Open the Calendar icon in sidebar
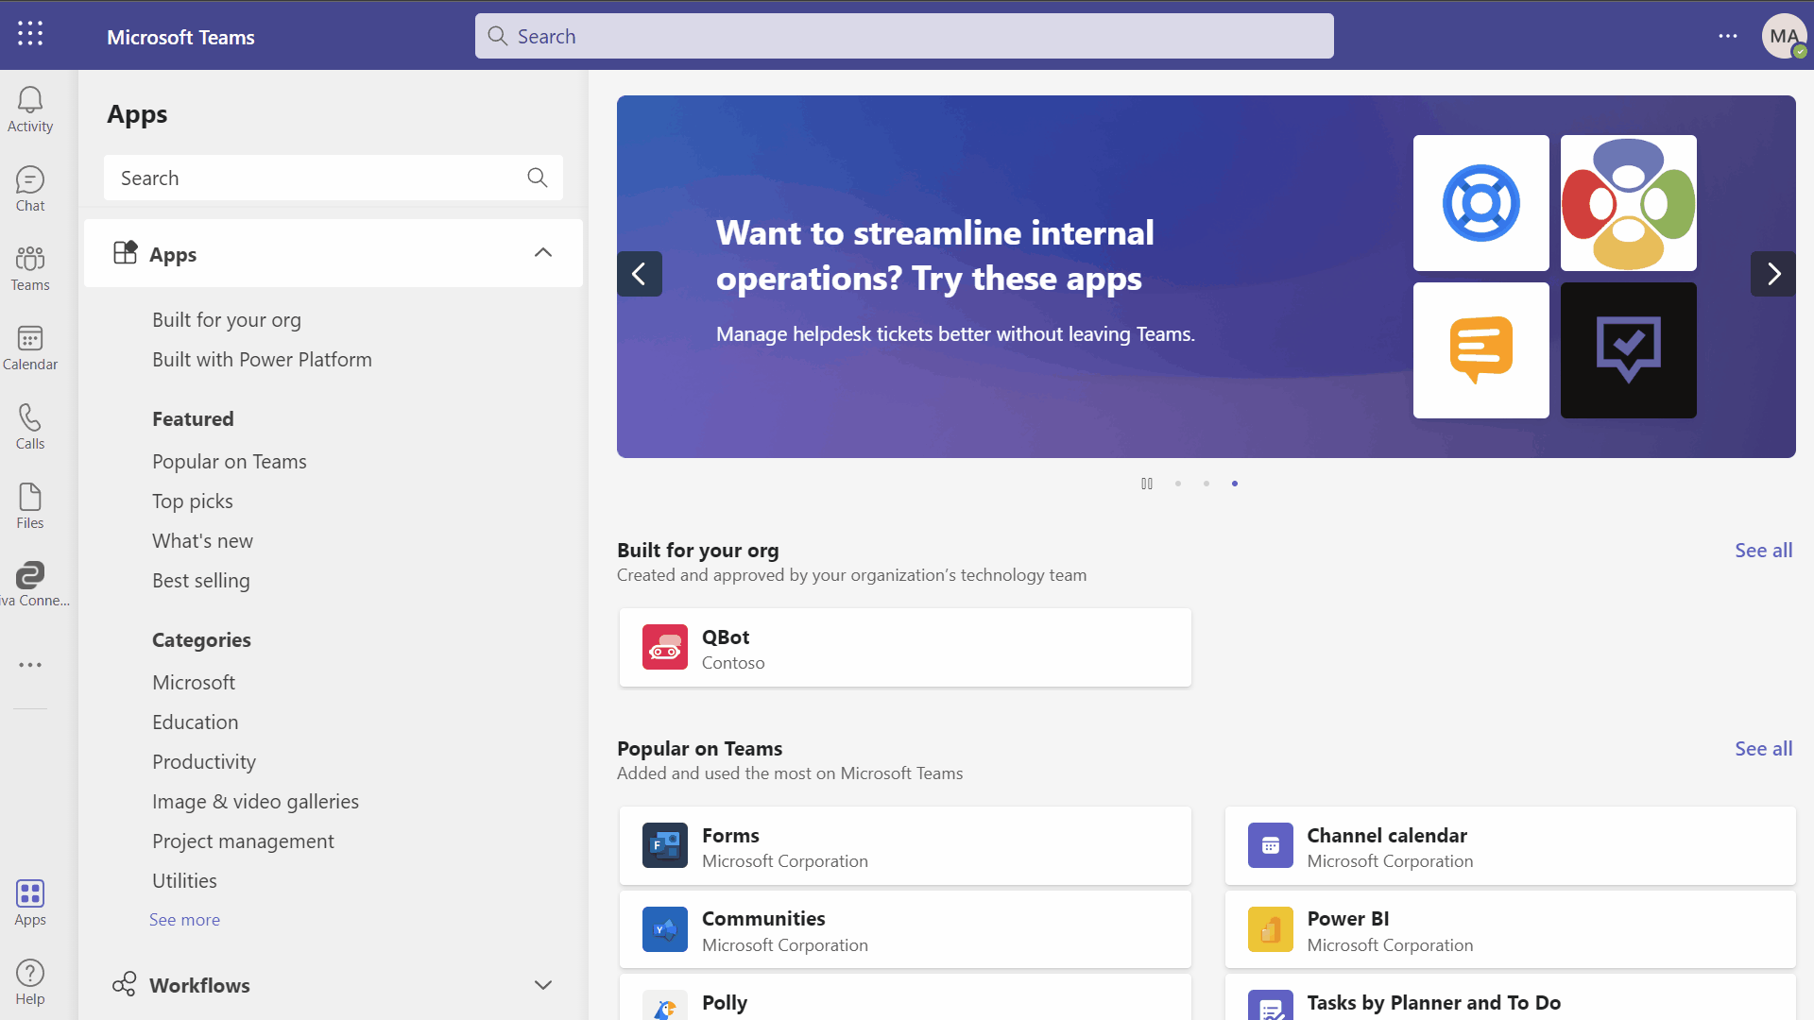The height and width of the screenshot is (1020, 1814). [x=30, y=348]
